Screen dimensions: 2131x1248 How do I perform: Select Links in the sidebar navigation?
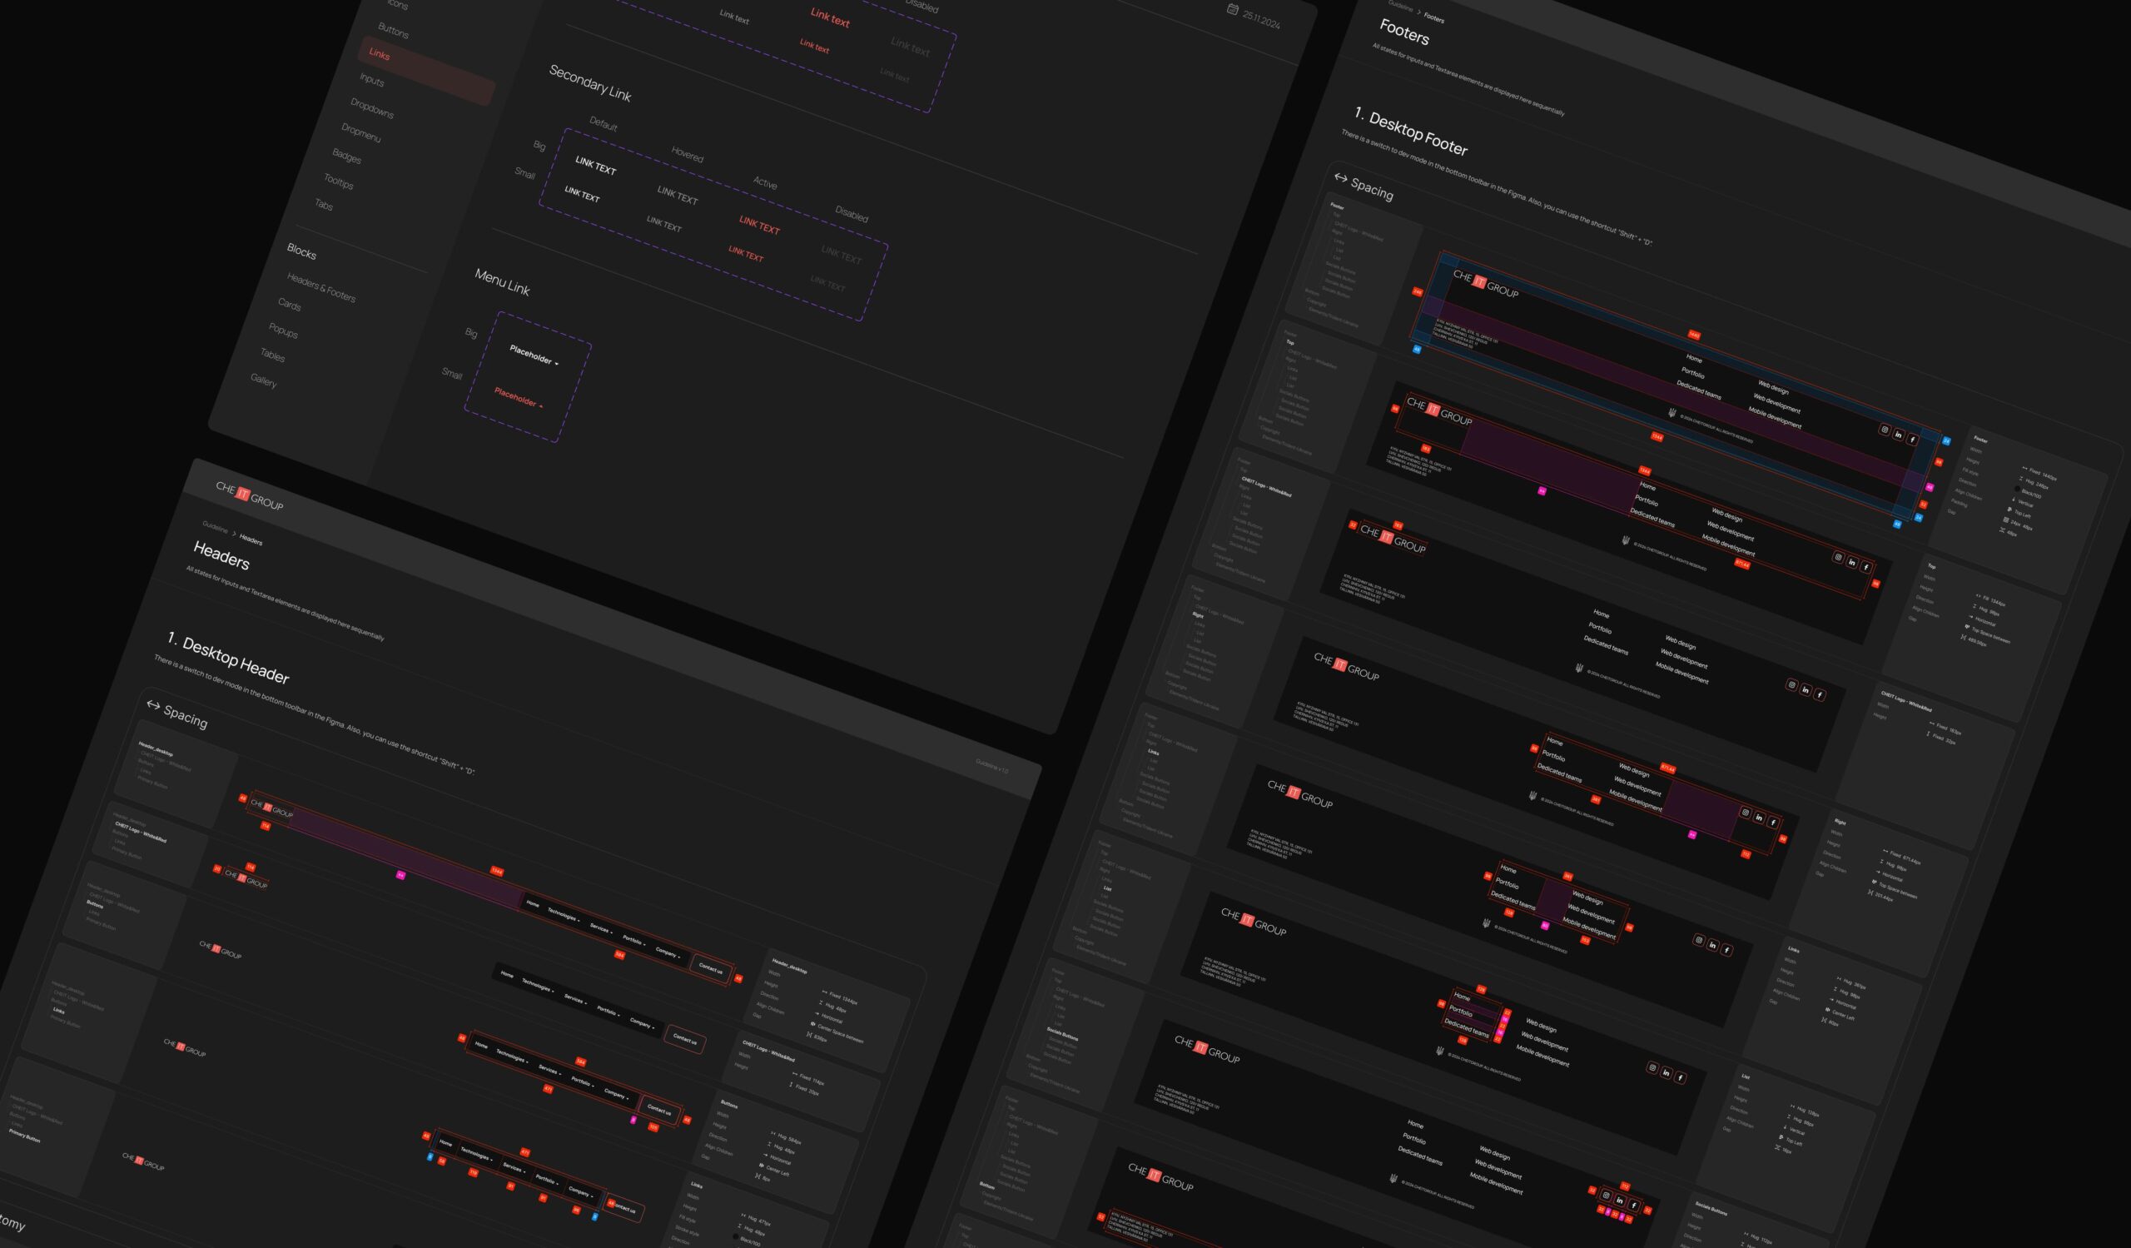tap(380, 55)
